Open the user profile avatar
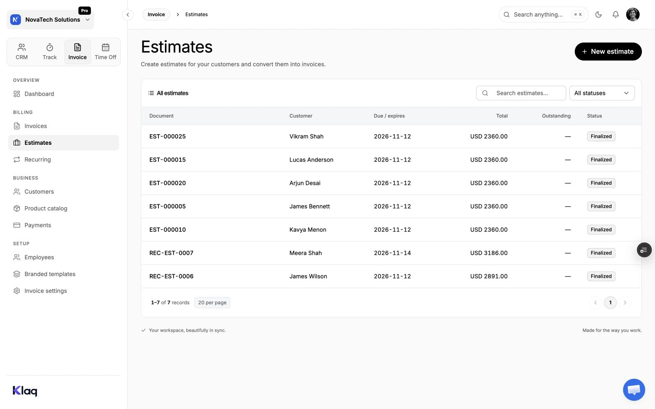655x409 pixels. 633,15
